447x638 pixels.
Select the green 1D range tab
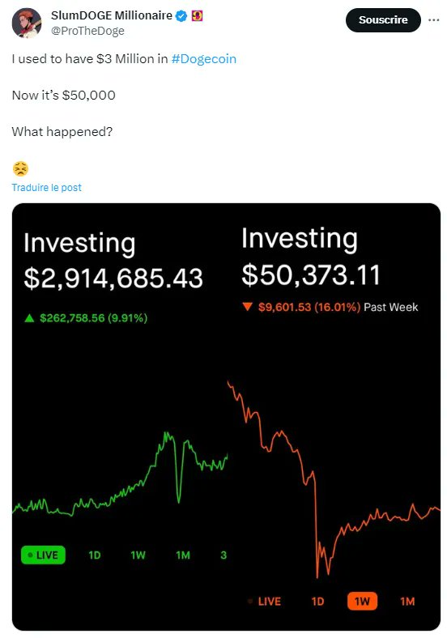95,555
